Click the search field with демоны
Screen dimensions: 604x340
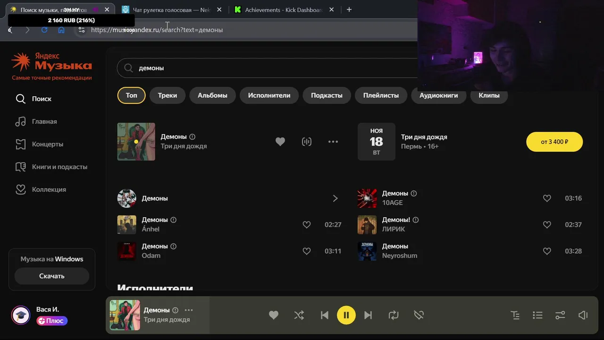click(x=267, y=68)
